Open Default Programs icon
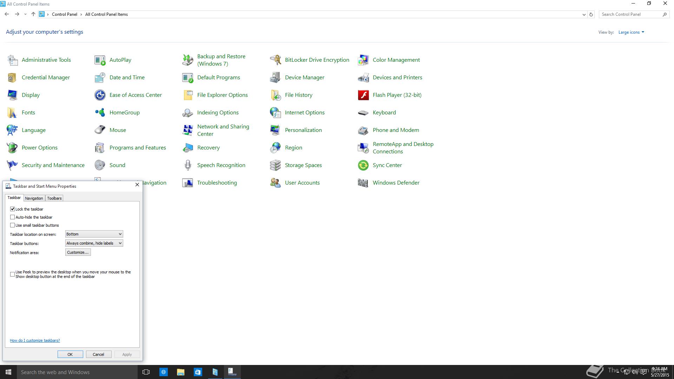Viewport: 674px width, 379px height. pos(188,78)
